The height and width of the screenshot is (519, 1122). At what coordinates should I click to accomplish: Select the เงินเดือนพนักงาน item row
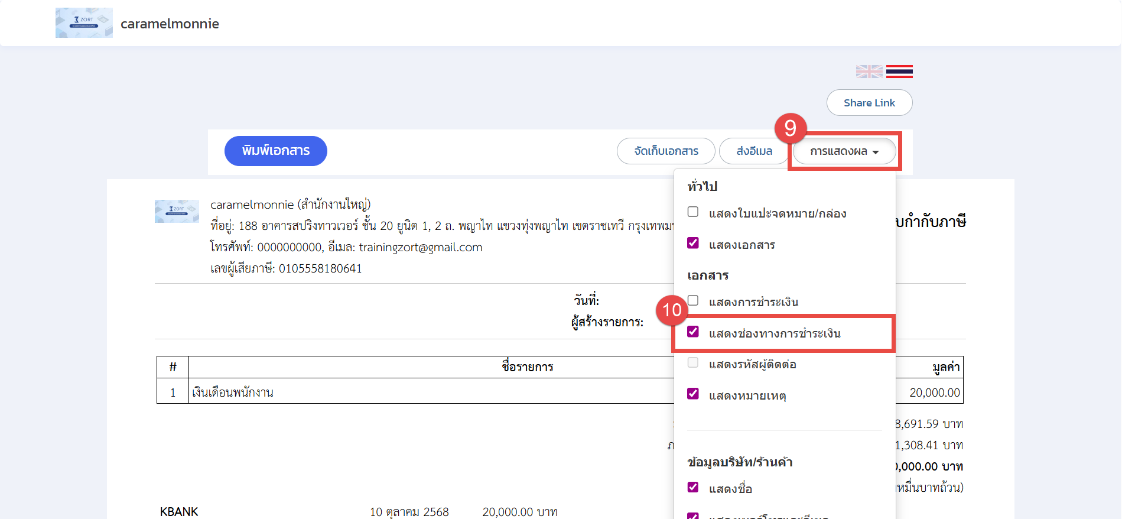(x=233, y=393)
